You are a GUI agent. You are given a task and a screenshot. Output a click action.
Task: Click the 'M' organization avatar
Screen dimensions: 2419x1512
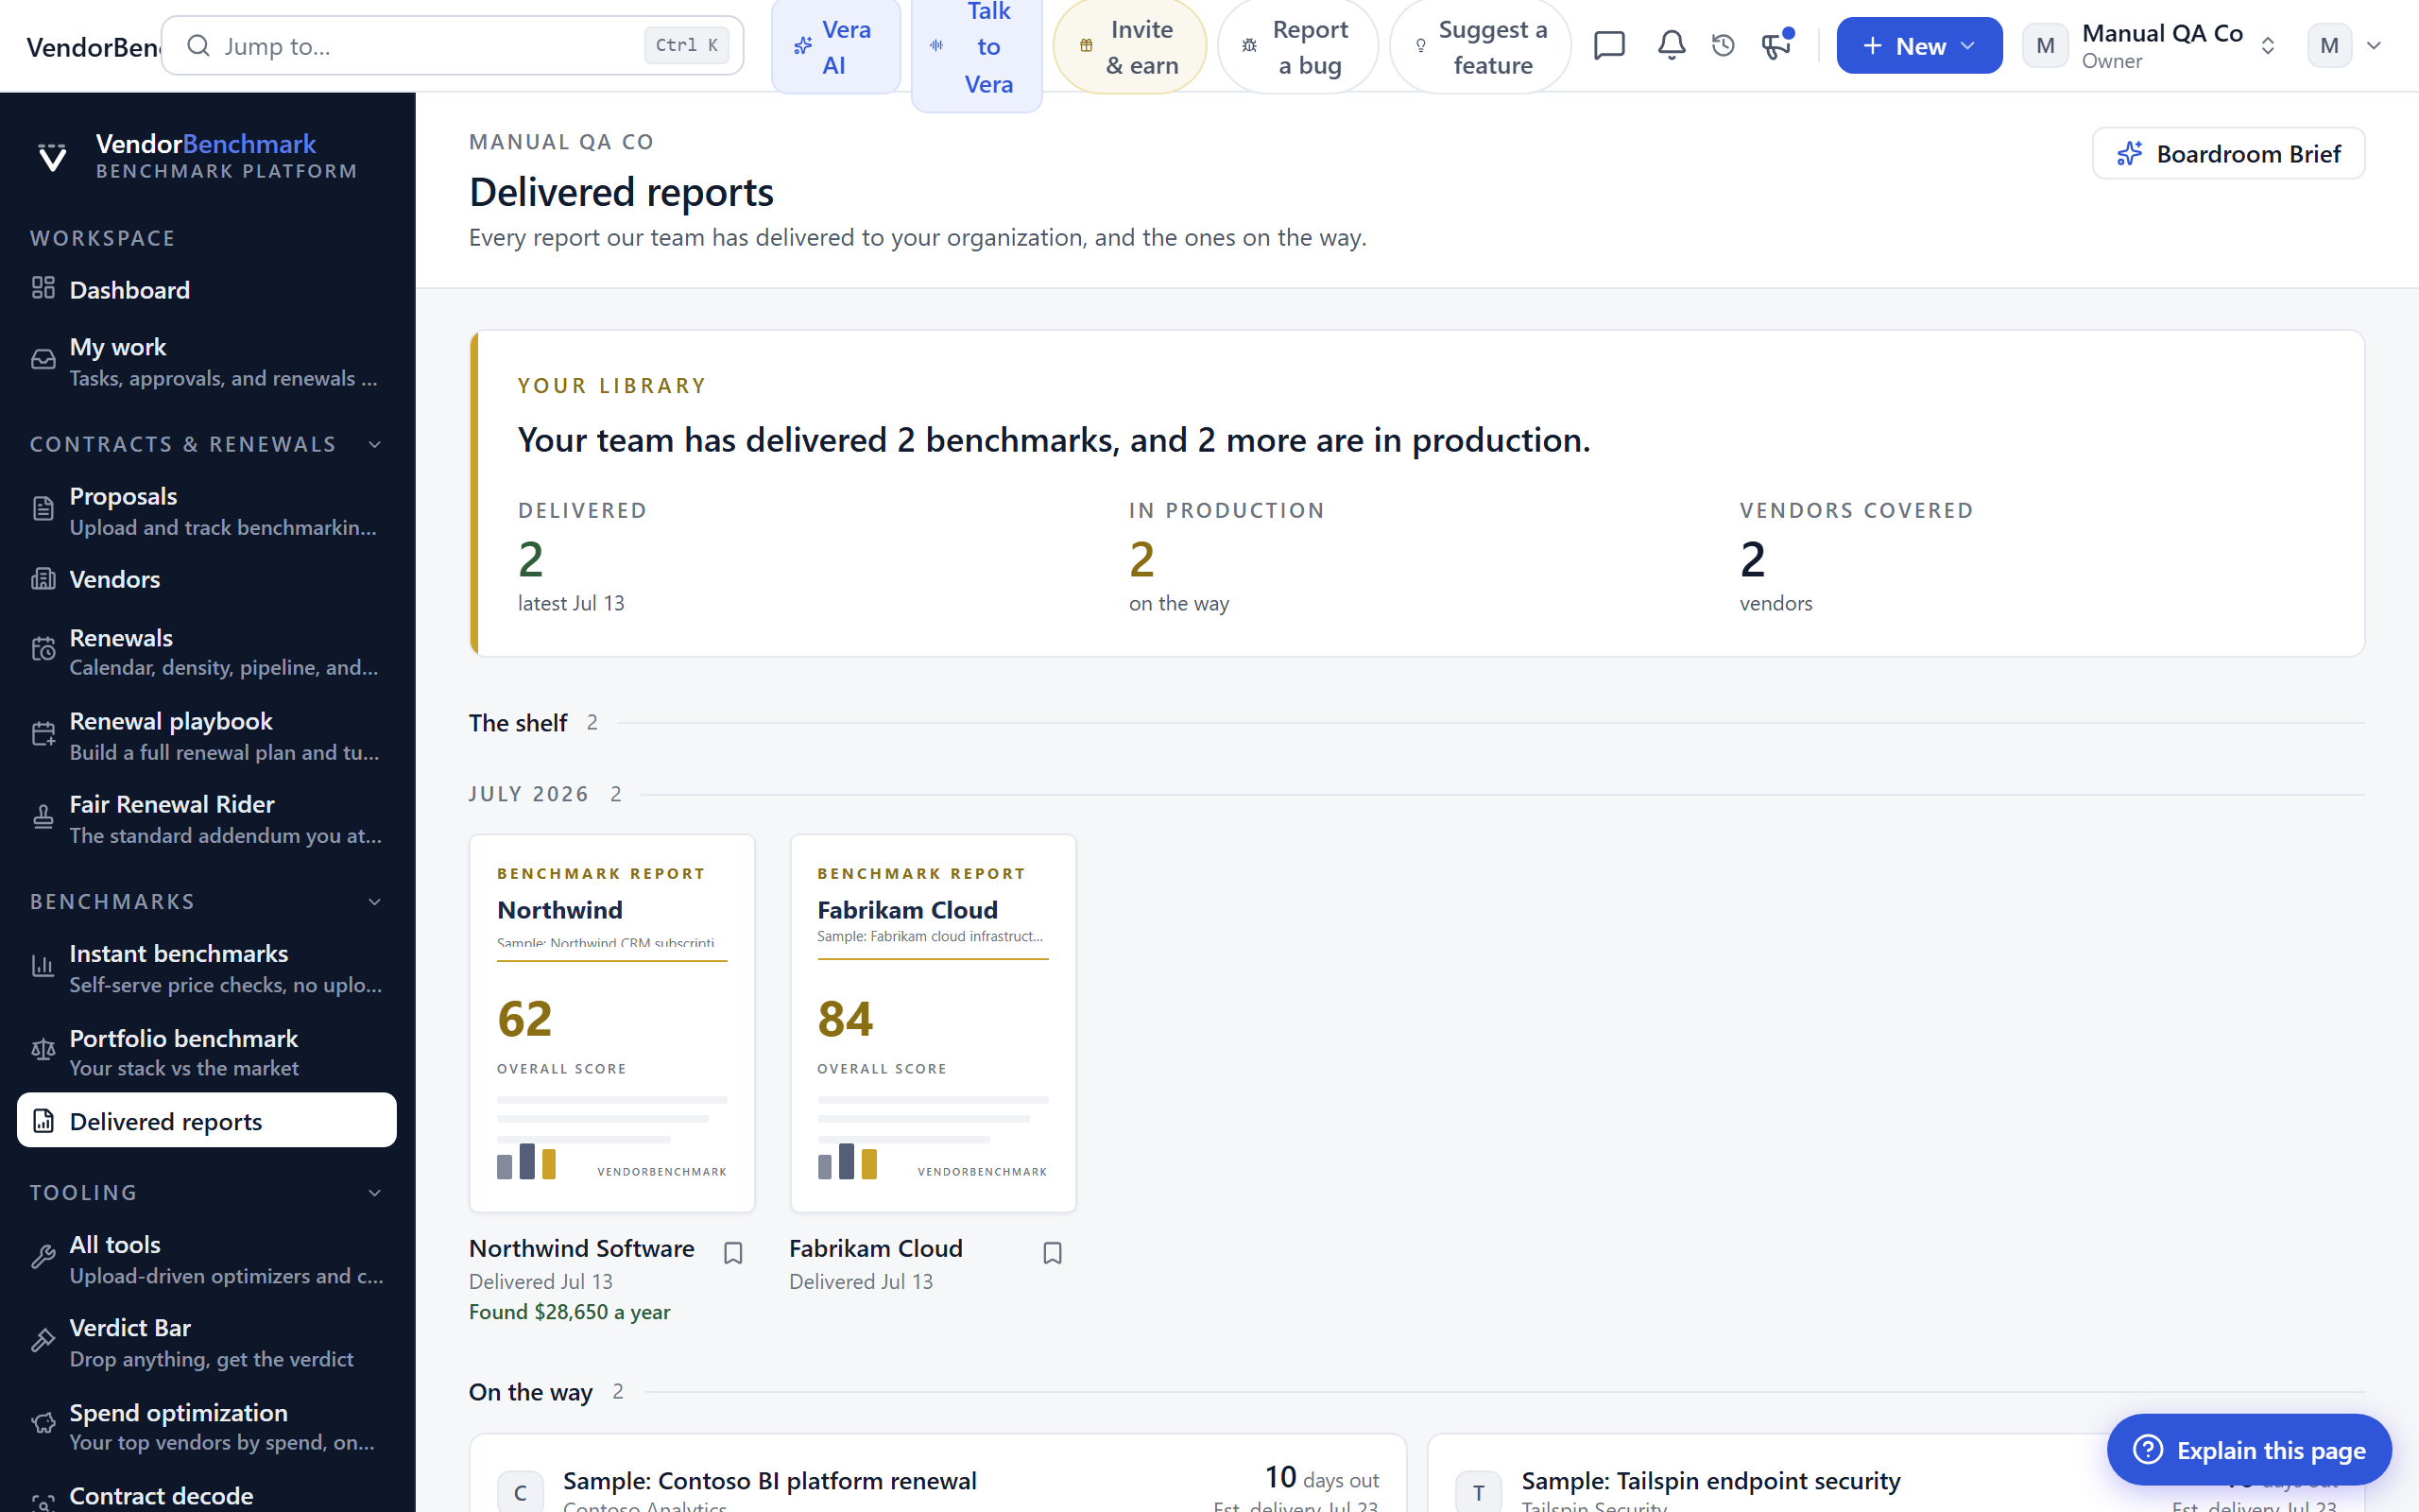2045,46
